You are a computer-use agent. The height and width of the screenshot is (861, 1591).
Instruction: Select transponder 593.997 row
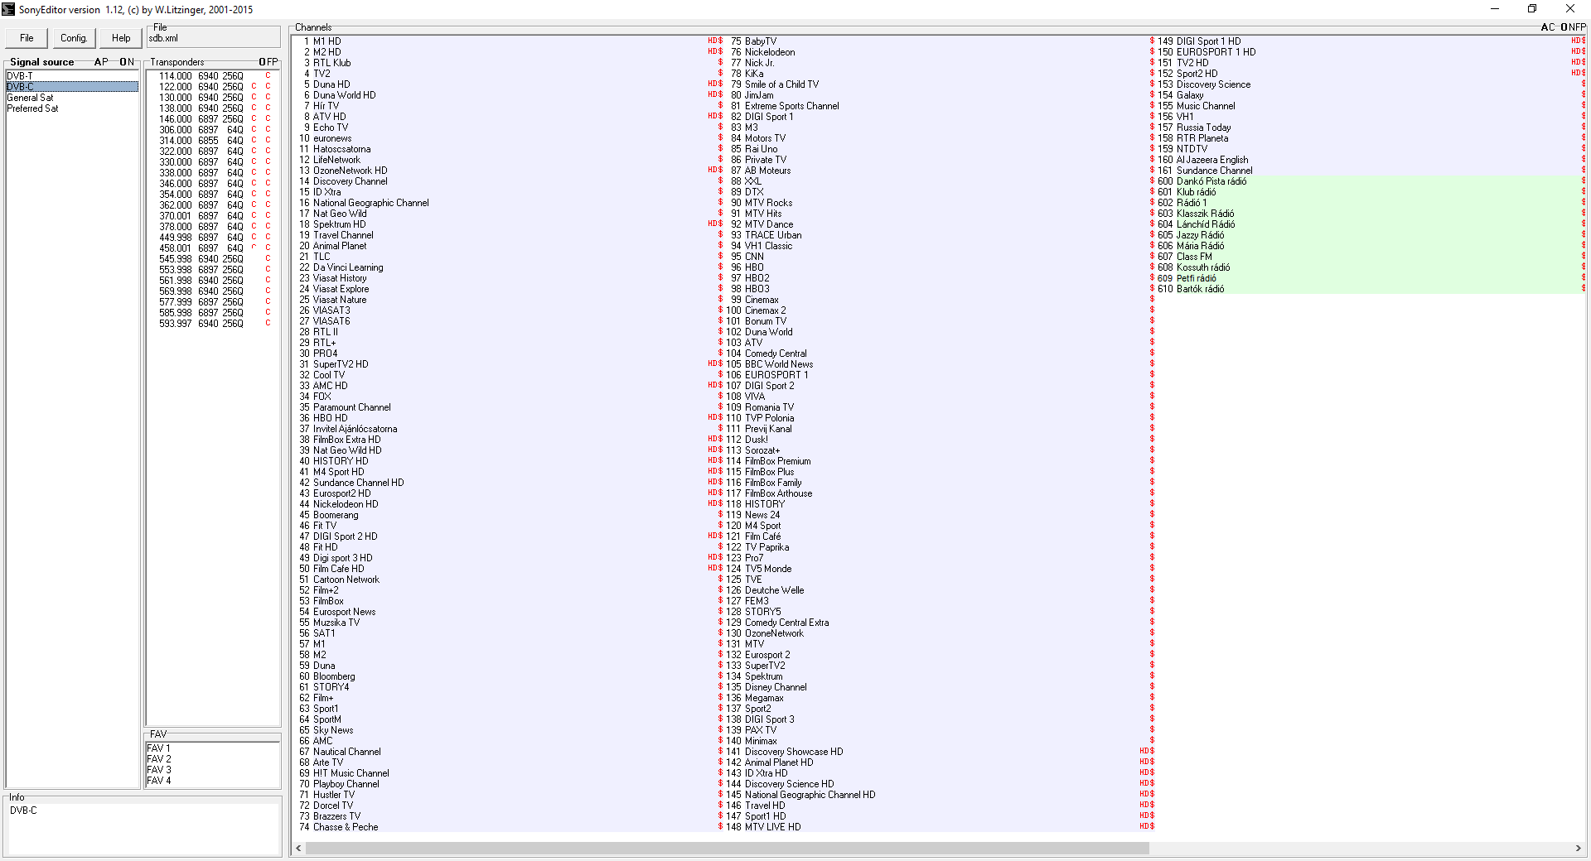213,324
